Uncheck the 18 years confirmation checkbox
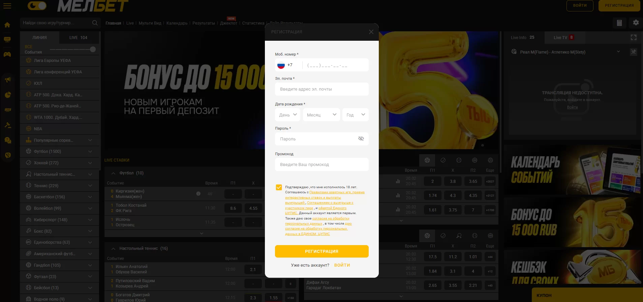 [279, 187]
